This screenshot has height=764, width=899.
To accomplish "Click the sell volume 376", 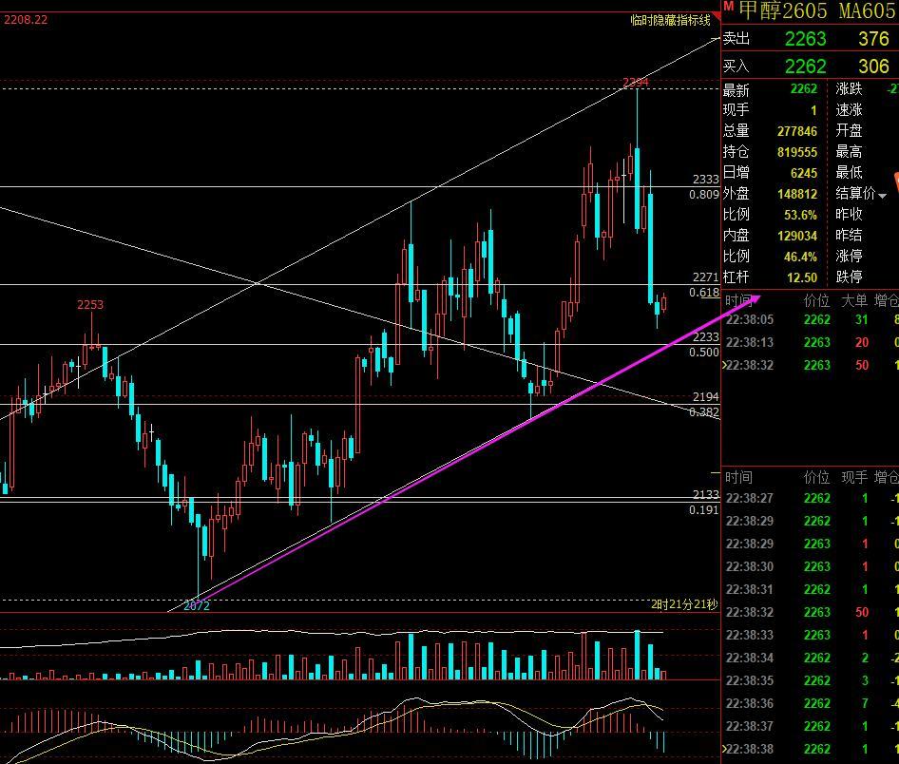I will point(873,39).
